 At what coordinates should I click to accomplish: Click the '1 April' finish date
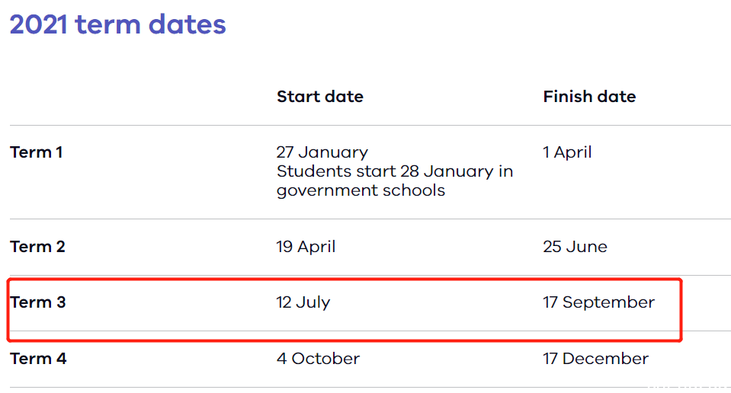pyautogui.click(x=566, y=152)
